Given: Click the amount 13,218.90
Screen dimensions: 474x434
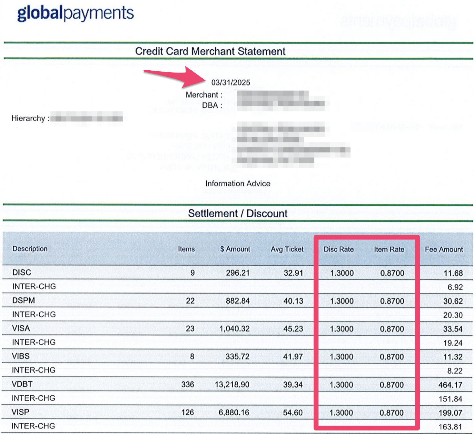Looking at the screenshot, I should tap(232, 385).
